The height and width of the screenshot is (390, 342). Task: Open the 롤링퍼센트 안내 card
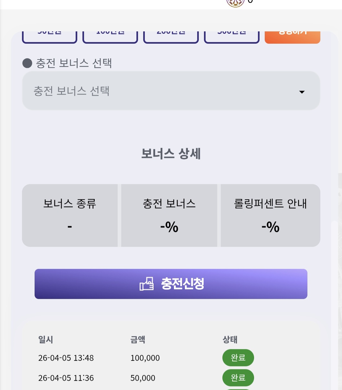(x=270, y=215)
